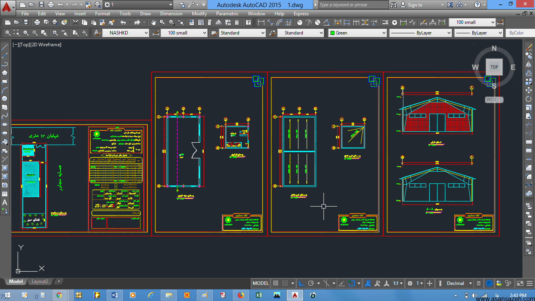The height and width of the screenshot is (301, 535).
Task: Open Microsoft Word from the taskbar
Action: tap(115, 295)
